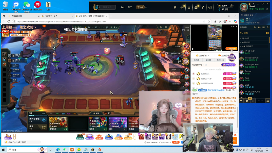Open League client settings gear

262,3
